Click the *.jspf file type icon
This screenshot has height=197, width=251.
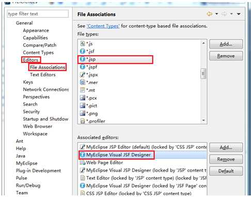[83, 67]
